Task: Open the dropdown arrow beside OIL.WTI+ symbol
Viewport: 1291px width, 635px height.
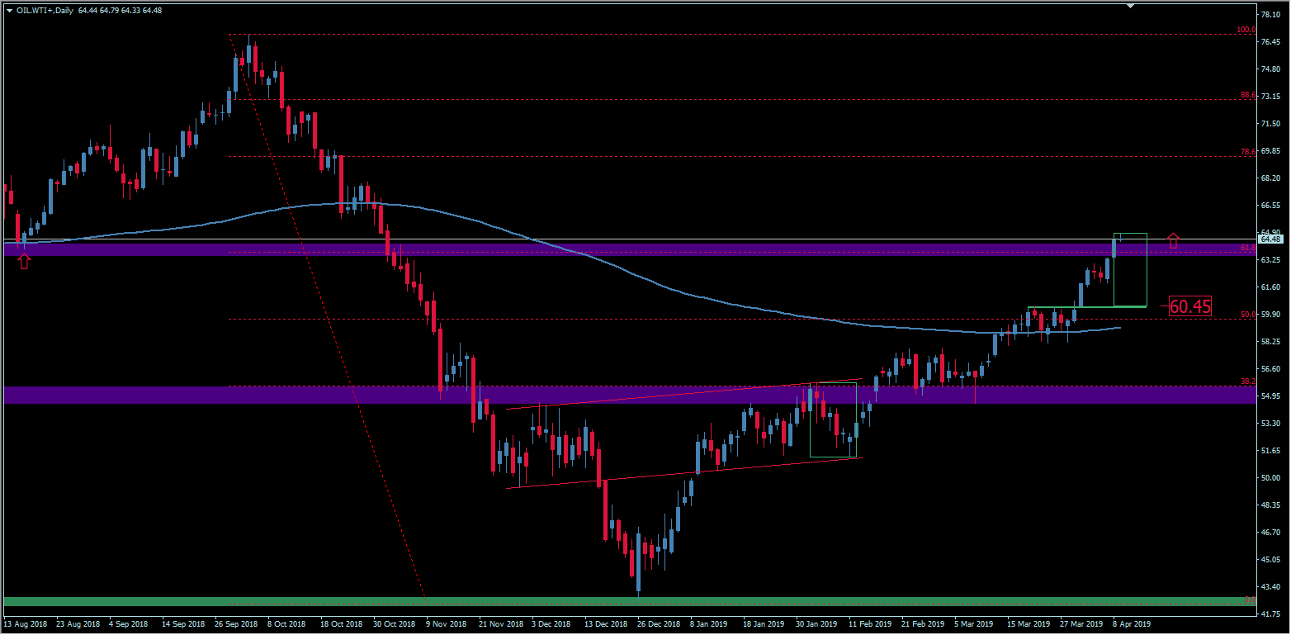Action: pos(9,11)
